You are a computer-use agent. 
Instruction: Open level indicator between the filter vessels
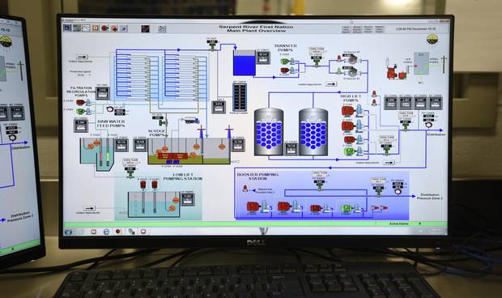[291, 149]
